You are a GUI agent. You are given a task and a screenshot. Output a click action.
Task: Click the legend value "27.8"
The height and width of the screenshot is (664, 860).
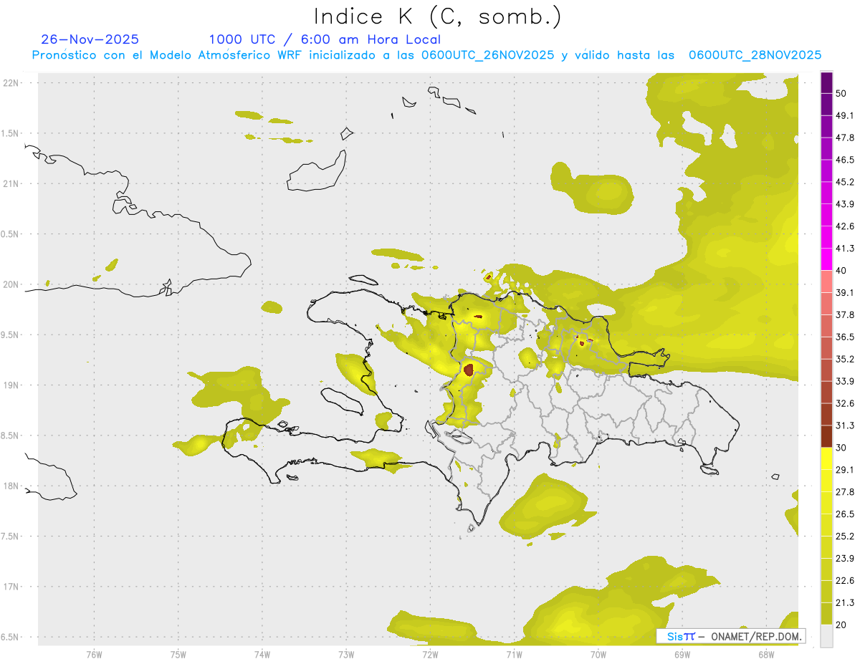pyautogui.click(x=844, y=492)
